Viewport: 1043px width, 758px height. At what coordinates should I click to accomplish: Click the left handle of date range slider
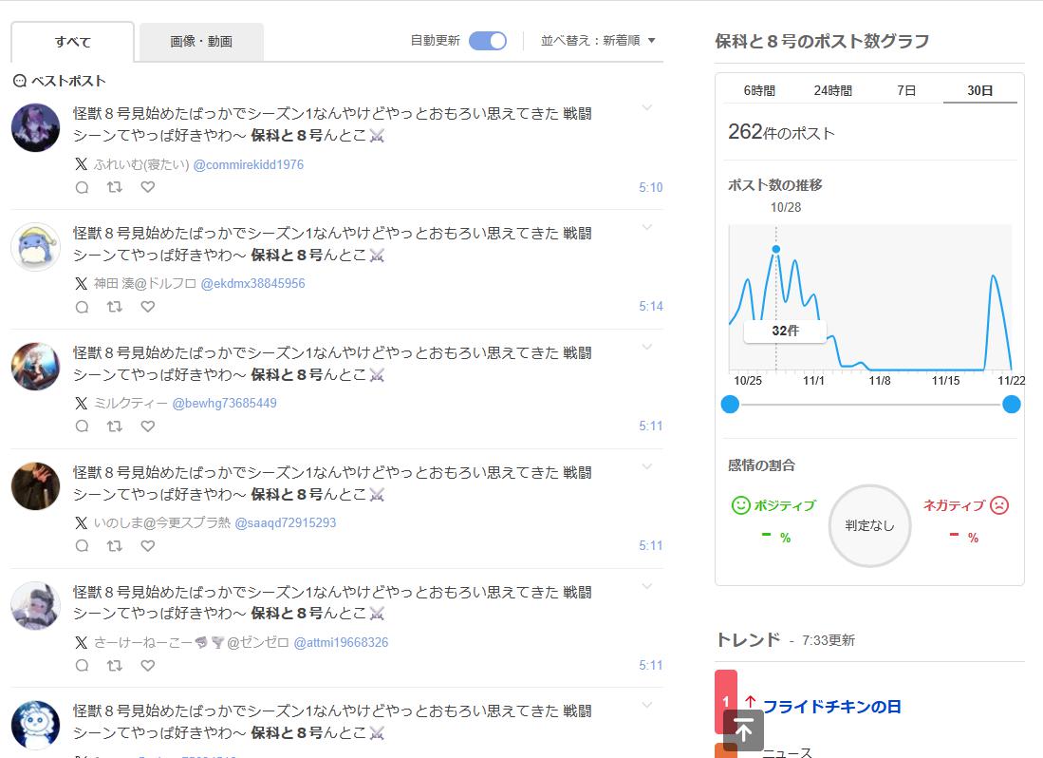(x=730, y=405)
